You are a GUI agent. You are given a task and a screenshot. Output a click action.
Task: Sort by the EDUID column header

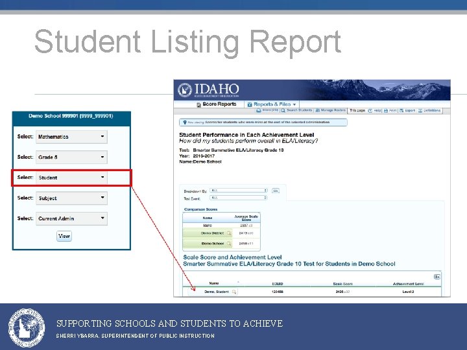(278, 284)
